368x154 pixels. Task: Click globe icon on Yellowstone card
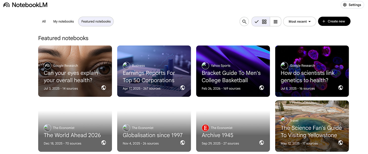pos(340,143)
